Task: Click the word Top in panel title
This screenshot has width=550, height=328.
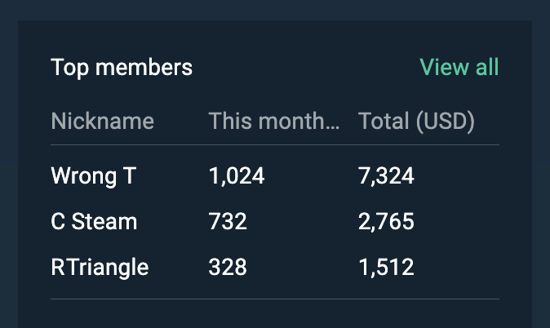Action: (69, 68)
